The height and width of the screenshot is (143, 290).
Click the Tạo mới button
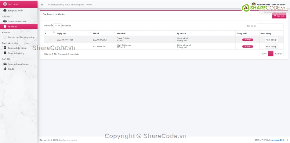279,16
